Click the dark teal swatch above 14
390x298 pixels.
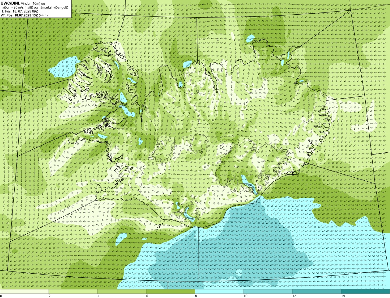pyautogui.click(x=366, y=291)
